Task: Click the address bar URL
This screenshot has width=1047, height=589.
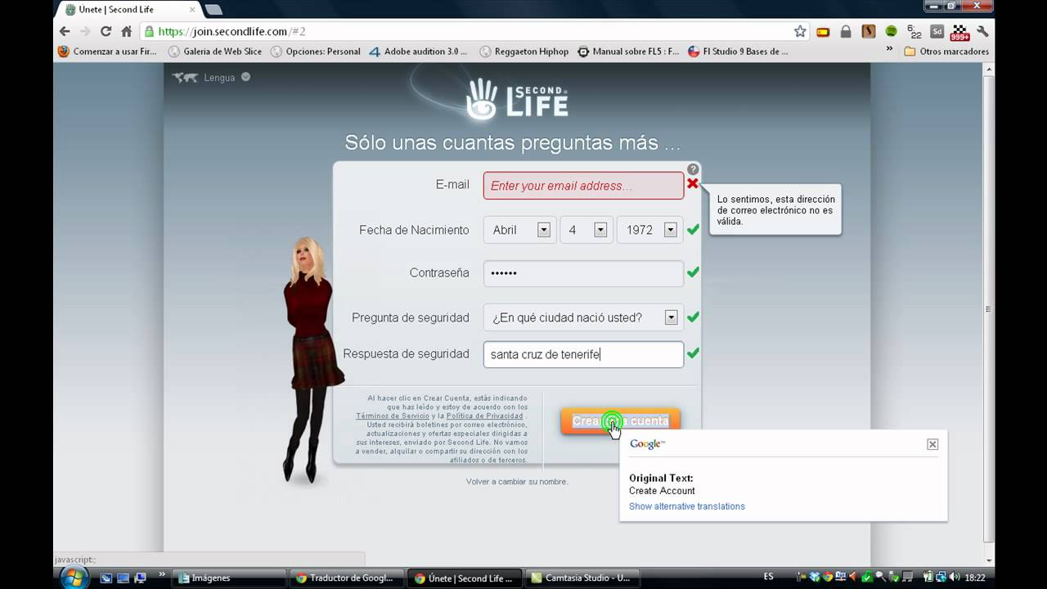Action: click(231, 31)
